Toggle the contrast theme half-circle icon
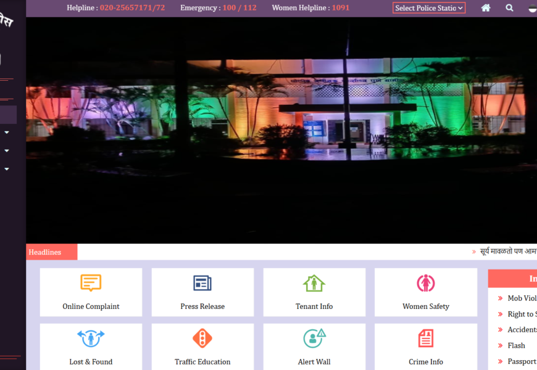Viewport: 537px width, 370px height. coord(532,8)
